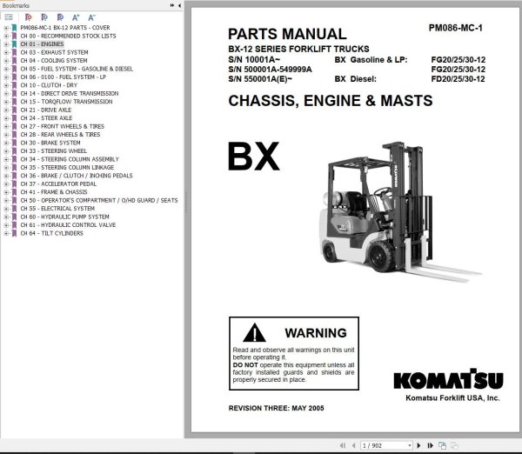
Task: Open bookmark CH 21 - DRIVE AXLE
Action: coord(45,110)
